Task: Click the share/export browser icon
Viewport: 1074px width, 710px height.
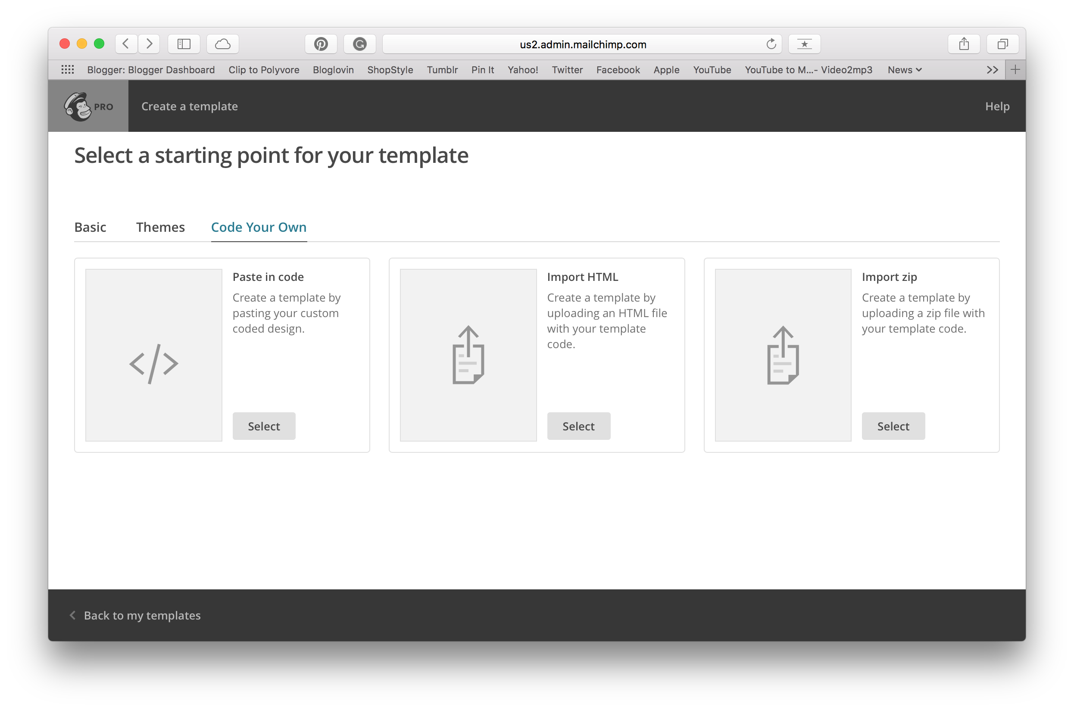Action: point(964,43)
